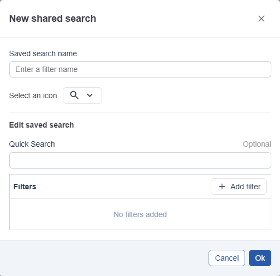Click the 'Select an icon' label
Image resolution: width=280 pixels, height=276 pixels.
click(x=33, y=95)
